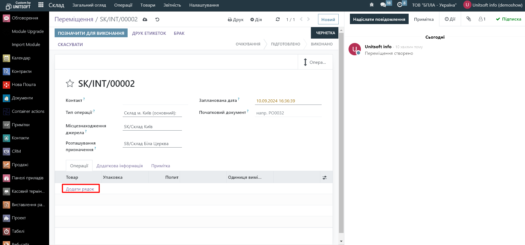Screen dimensions: 525x245
Task: Open the Тип операції dropdown field
Action: click(152, 113)
